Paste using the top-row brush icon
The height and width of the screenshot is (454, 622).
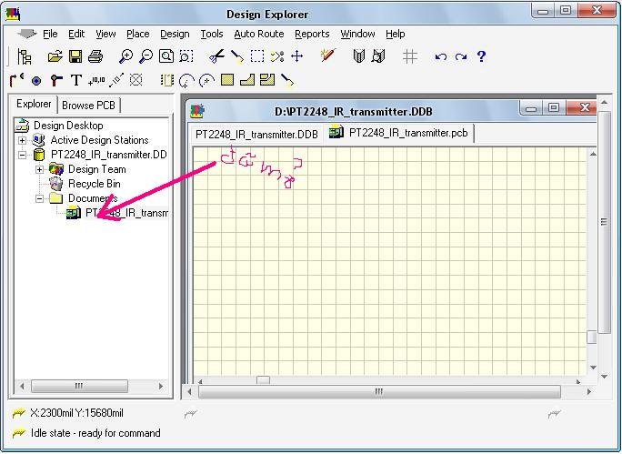tap(237, 56)
